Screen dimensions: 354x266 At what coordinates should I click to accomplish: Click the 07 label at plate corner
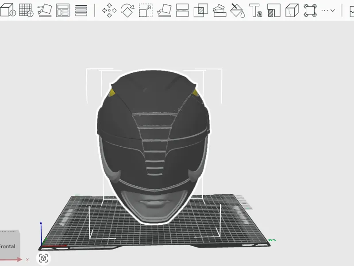coord(272,240)
